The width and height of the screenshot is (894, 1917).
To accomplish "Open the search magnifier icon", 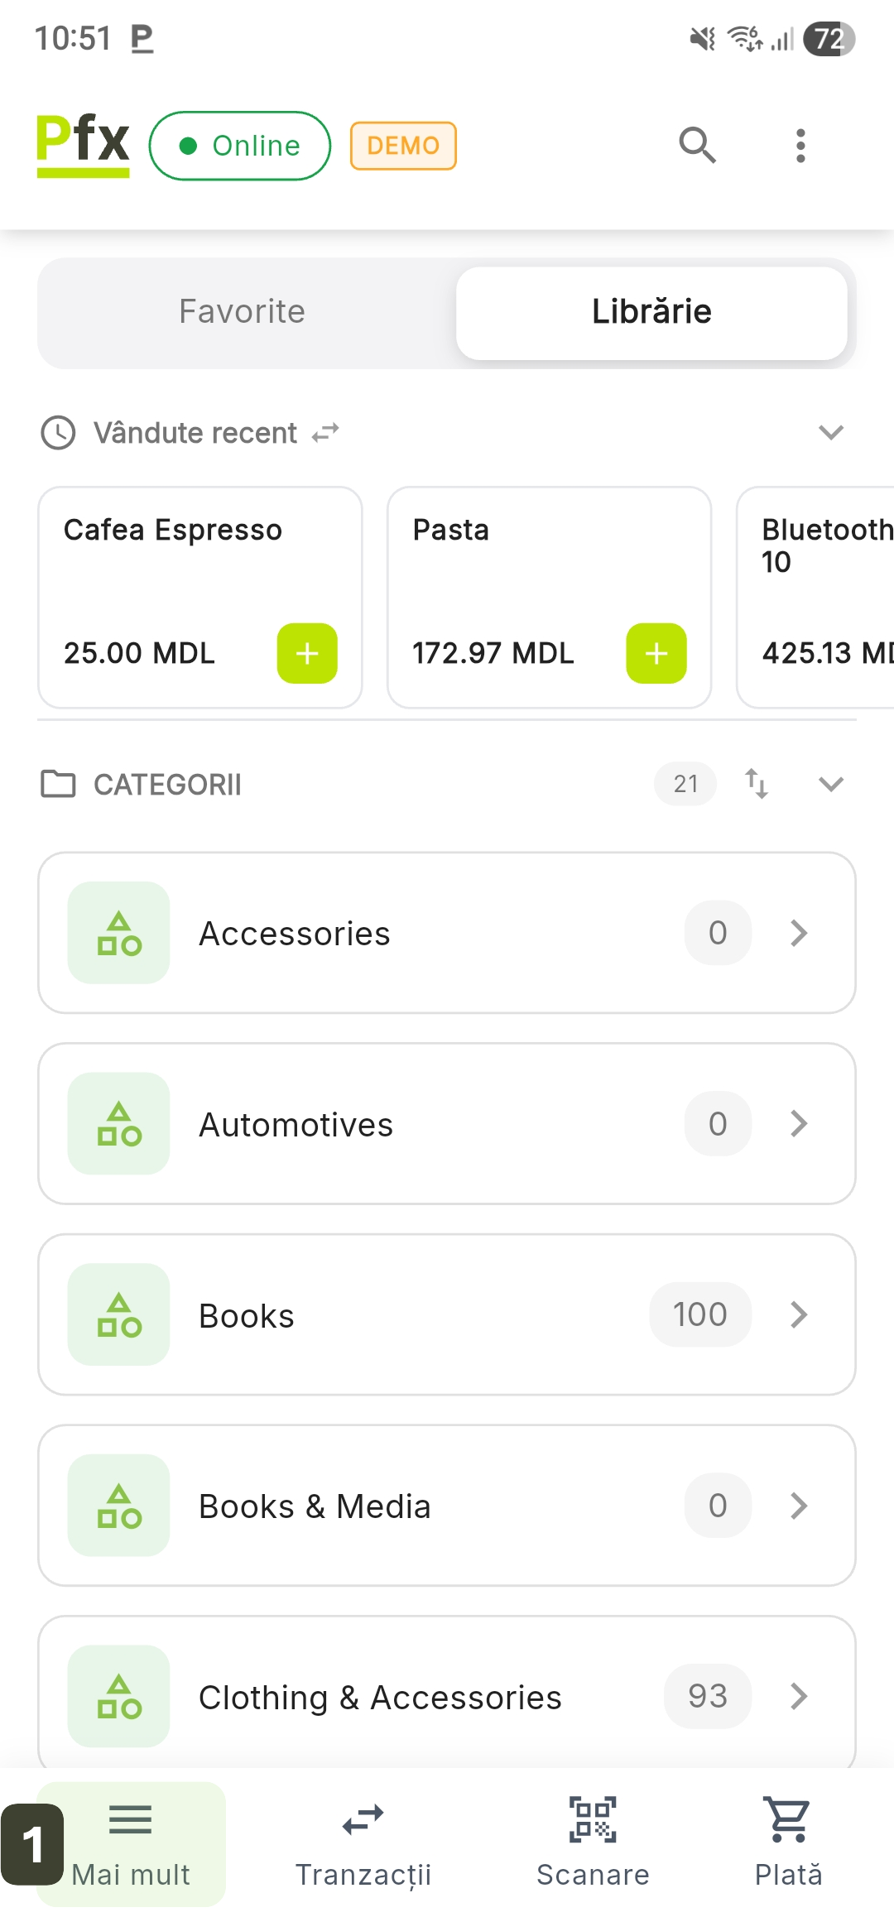I will coord(697,146).
